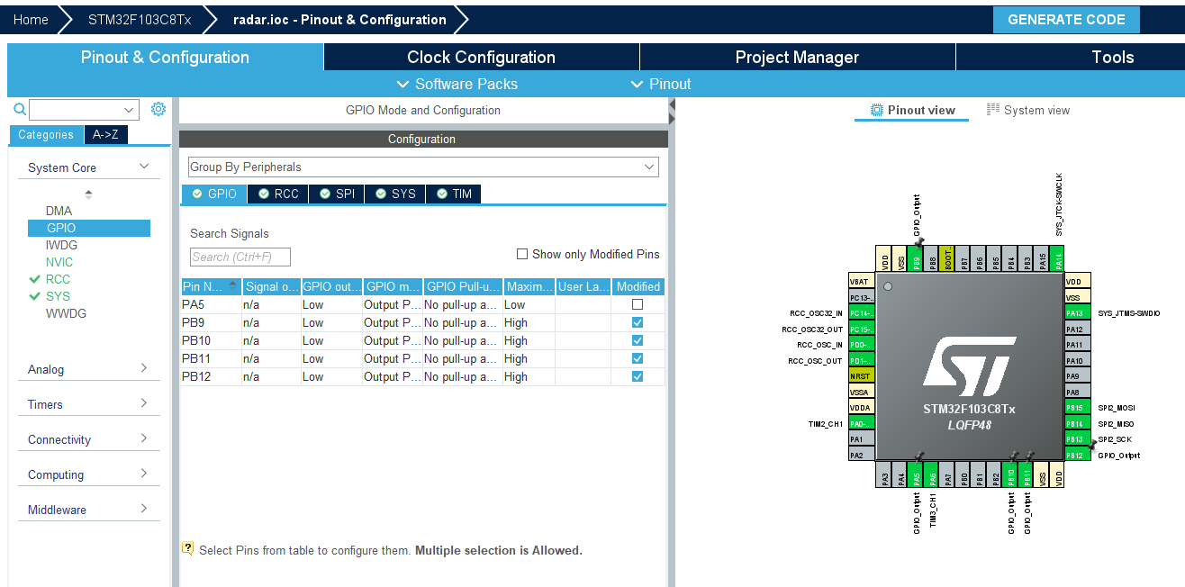1185x587 pixels.
Task: Select the TIM configuration tab
Action: (x=453, y=194)
